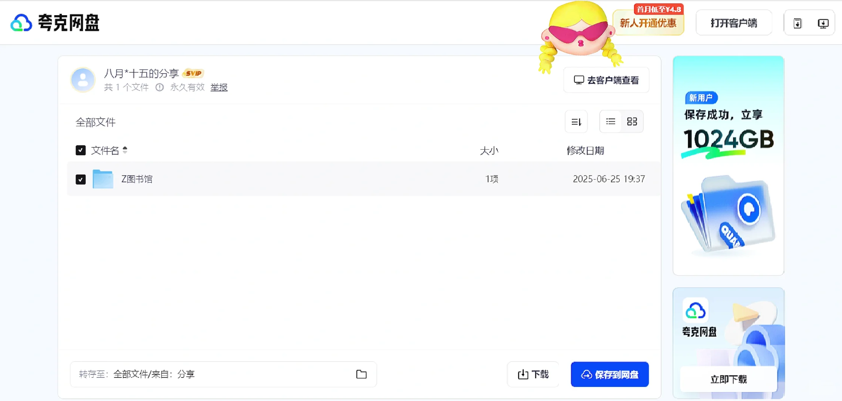Click 保存到网盘 button

click(610, 374)
